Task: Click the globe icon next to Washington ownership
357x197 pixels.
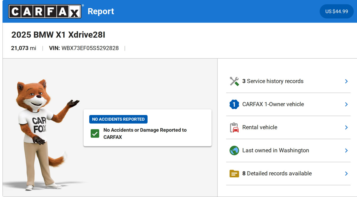Action: (x=234, y=150)
